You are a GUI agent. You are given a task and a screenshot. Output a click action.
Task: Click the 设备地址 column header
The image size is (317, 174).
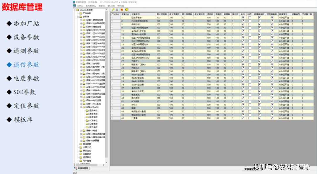pyautogui.click(x=126, y=14)
